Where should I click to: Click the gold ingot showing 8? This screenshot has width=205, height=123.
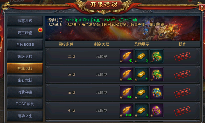click(x=141, y=110)
